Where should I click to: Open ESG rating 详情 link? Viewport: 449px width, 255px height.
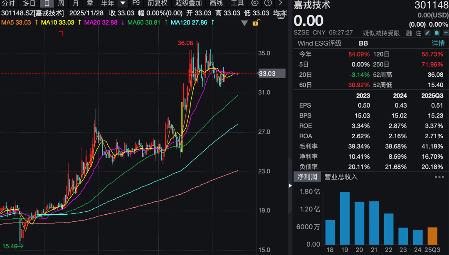click(x=438, y=43)
